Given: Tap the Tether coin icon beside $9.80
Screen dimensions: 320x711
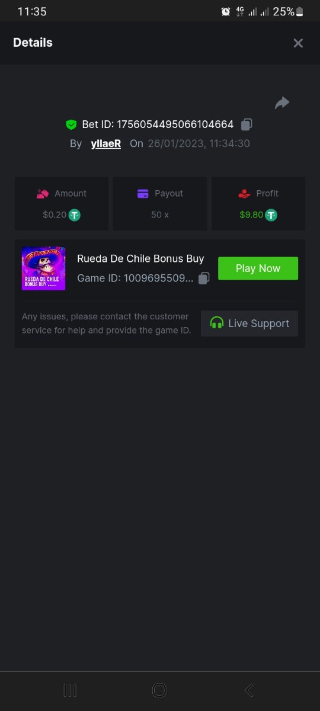Looking at the screenshot, I should click(x=271, y=215).
